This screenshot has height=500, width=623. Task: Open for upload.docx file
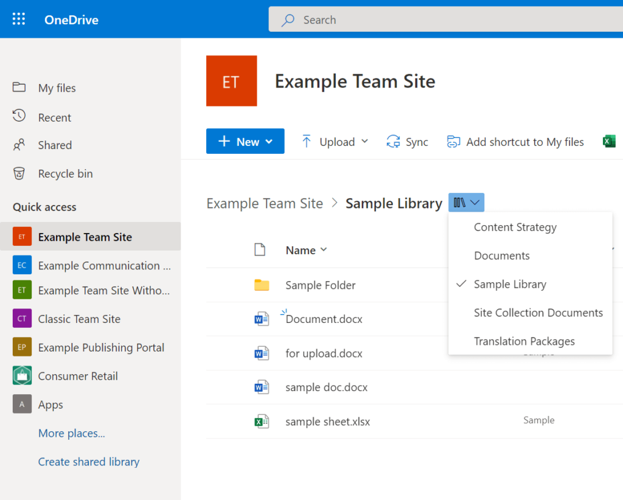coord(324,353)
